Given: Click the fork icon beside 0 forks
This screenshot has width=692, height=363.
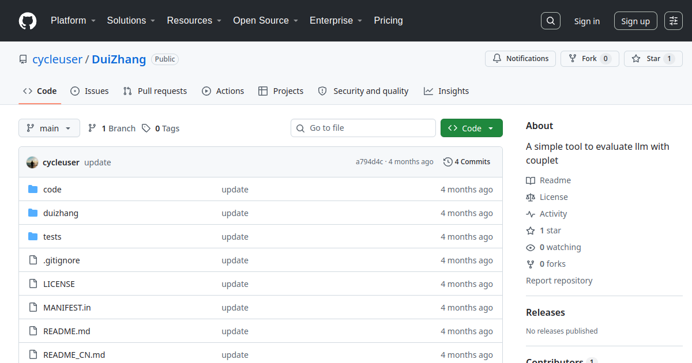Looking at the screenshot, I should click(531, 264).
